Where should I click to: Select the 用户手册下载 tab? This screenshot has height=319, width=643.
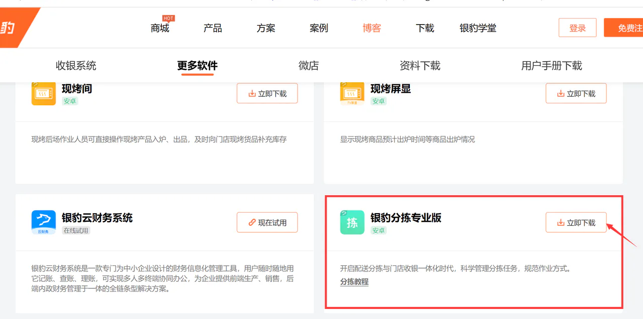pos(552,66)
